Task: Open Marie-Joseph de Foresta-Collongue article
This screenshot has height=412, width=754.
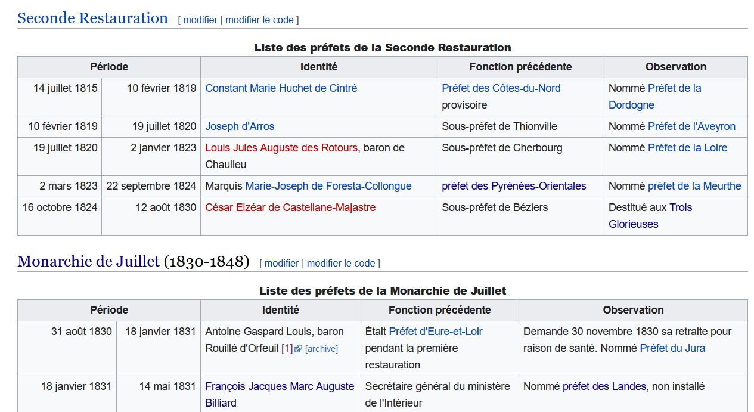Action: [328, 186]
